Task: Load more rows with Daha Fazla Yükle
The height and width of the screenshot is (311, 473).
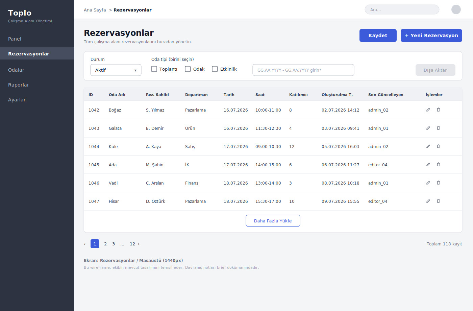Action: (273, 221)
